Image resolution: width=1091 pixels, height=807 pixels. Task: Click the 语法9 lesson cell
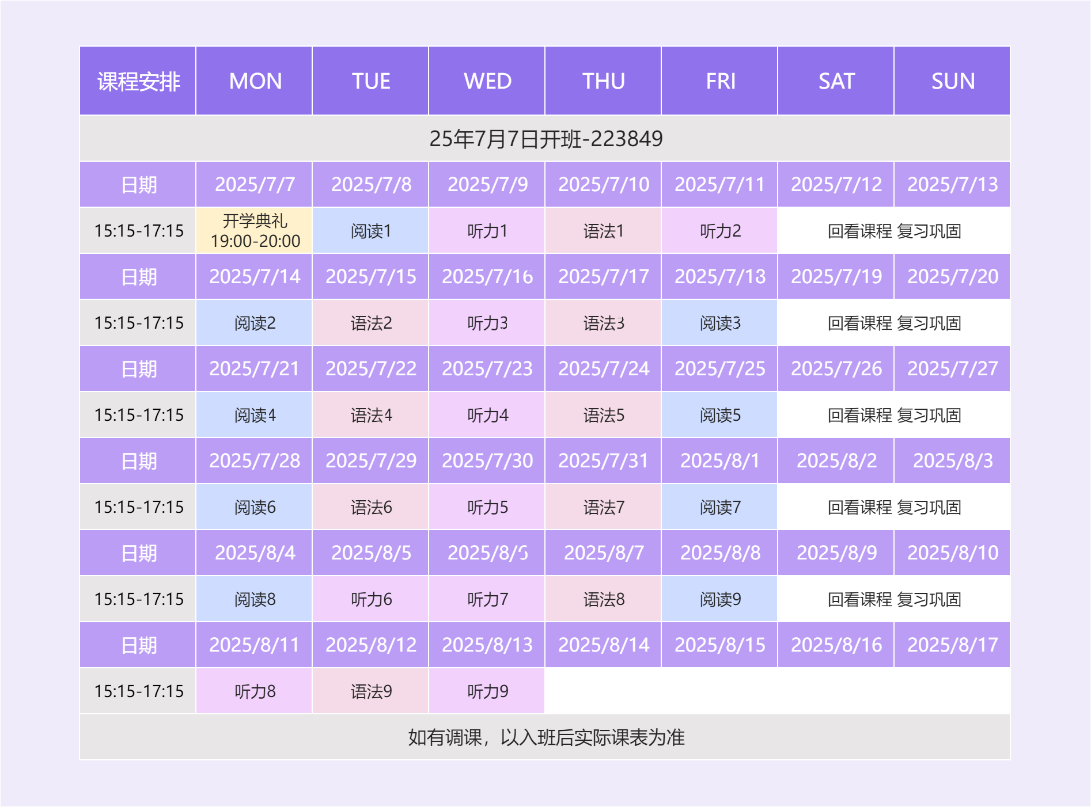click(370, 691)
